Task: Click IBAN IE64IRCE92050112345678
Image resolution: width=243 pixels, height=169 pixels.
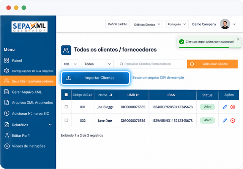Action: [172, 107]
